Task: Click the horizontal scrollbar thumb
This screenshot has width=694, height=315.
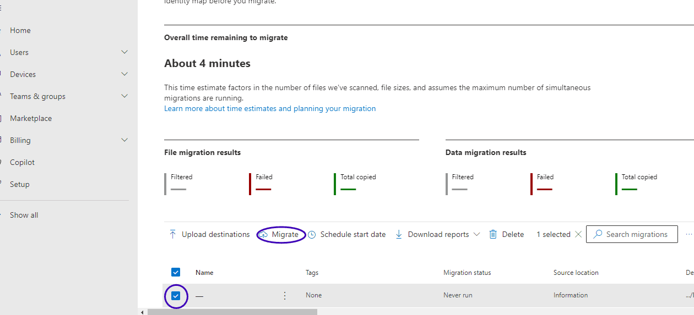Action: click(x=231, y=312)
